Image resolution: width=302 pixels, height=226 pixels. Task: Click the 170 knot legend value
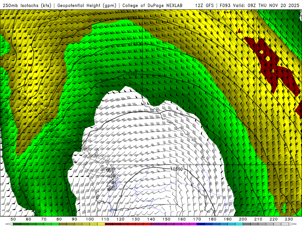[x=197, y=219]
